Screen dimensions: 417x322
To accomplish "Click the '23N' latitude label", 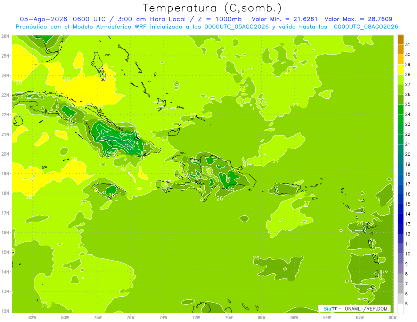I will 5,95.
